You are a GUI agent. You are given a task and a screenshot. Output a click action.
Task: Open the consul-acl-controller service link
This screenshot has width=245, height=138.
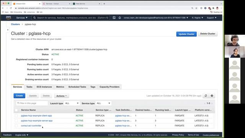pyautogui.click(x=31, y=126)
